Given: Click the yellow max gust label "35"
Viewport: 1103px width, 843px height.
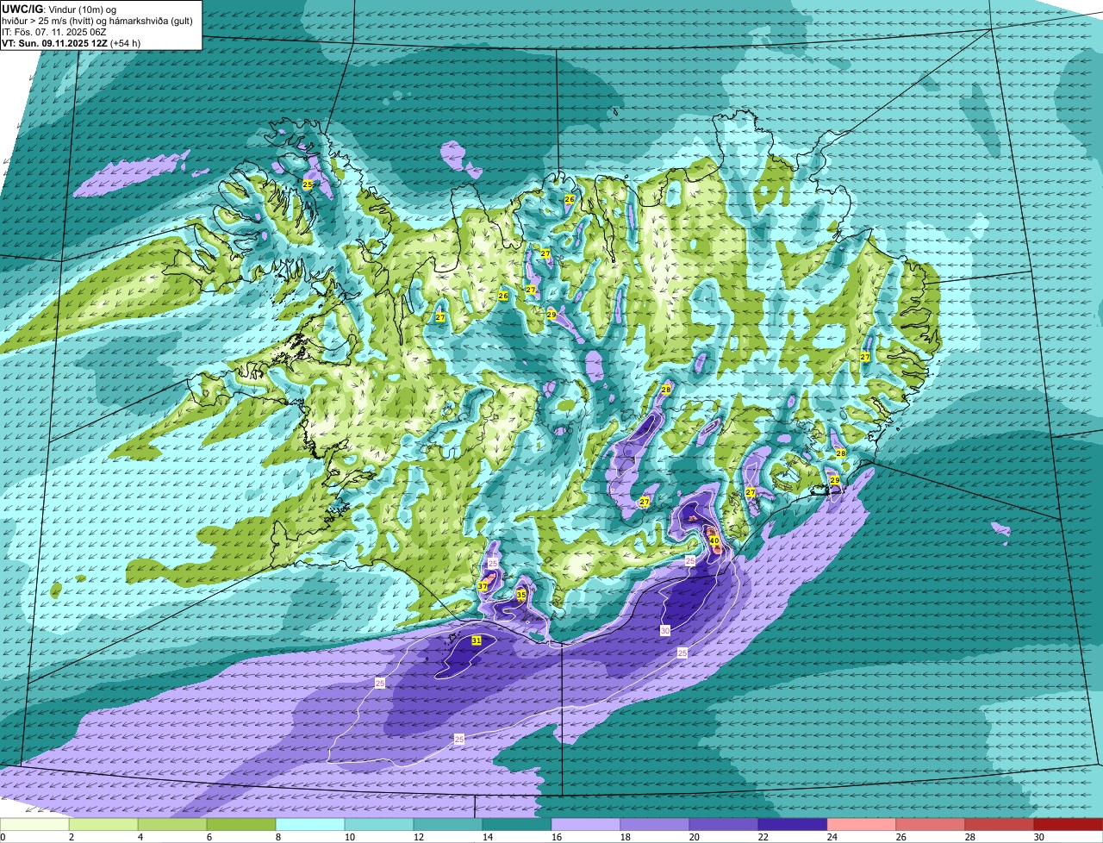Looking at the screenshot, I should 520,595.
